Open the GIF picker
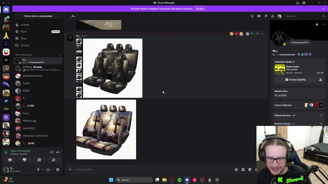Viewport: 328px width, 184px height. pos(243,169)
